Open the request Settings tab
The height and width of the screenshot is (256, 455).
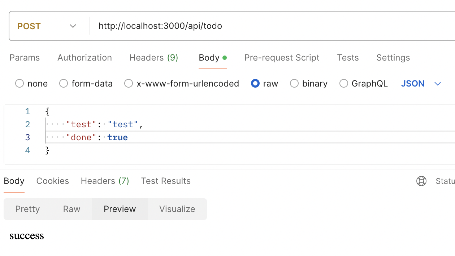[x=393, y=58]
